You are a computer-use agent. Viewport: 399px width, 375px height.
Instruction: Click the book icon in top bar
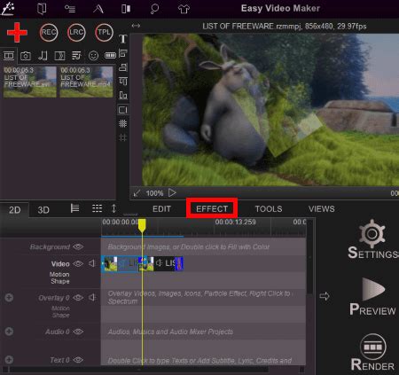(x=42, y=9)
